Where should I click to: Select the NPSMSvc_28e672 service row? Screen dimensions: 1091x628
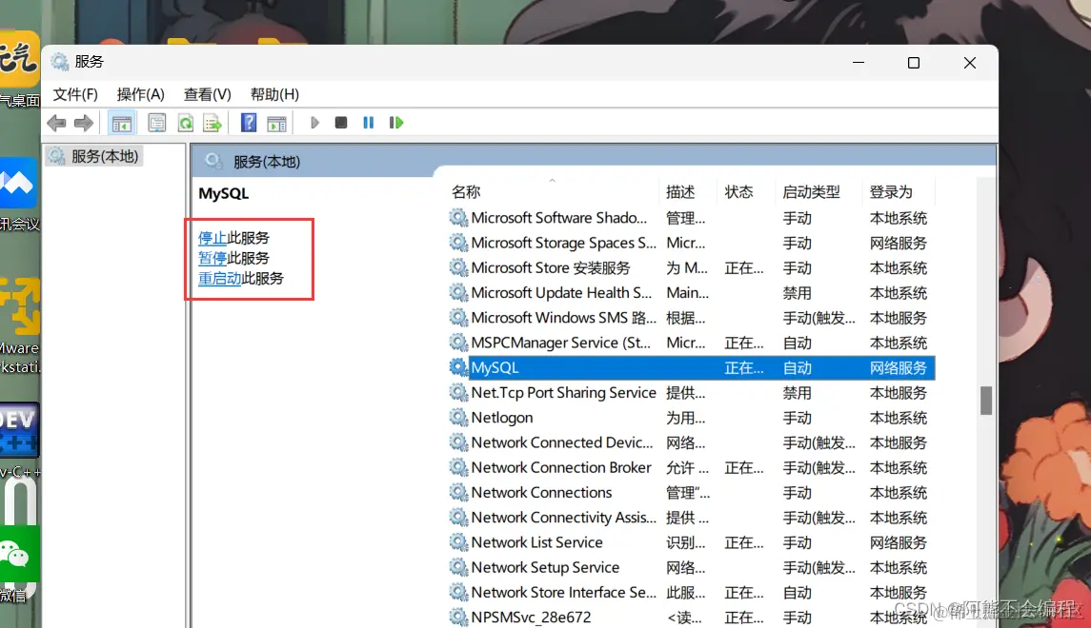[691, 618]
